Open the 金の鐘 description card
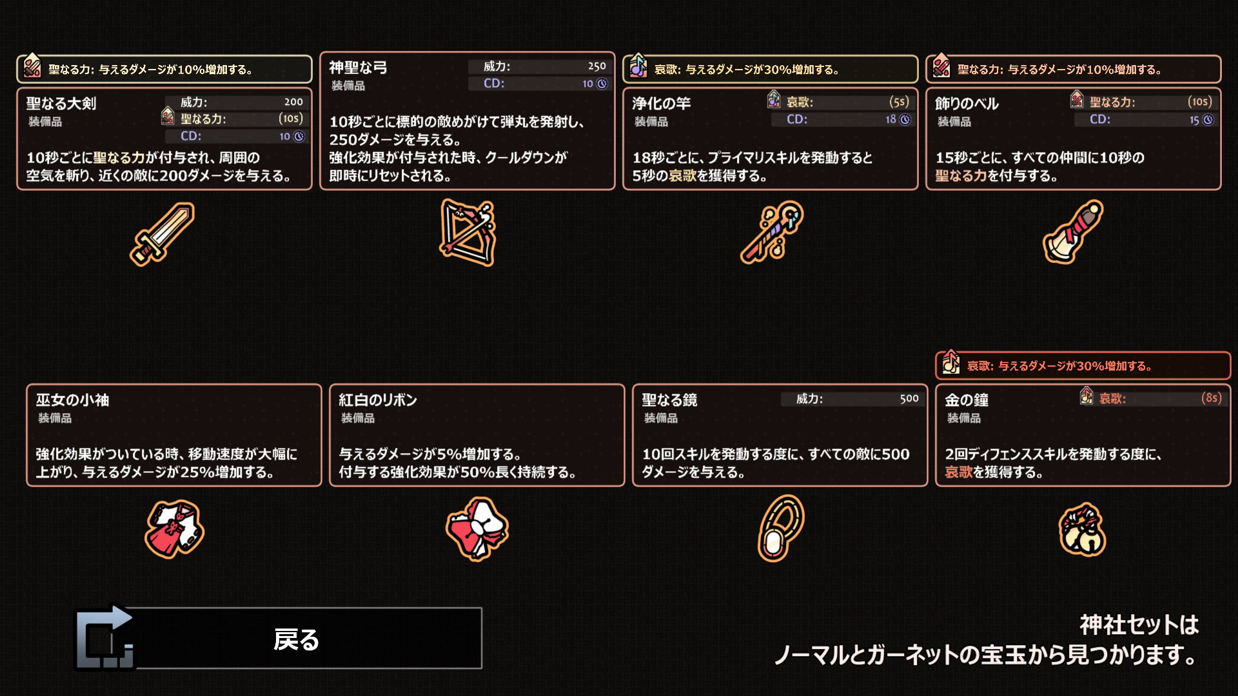Viewport: 1238px width, 696px height. (x=1083, y=435)
